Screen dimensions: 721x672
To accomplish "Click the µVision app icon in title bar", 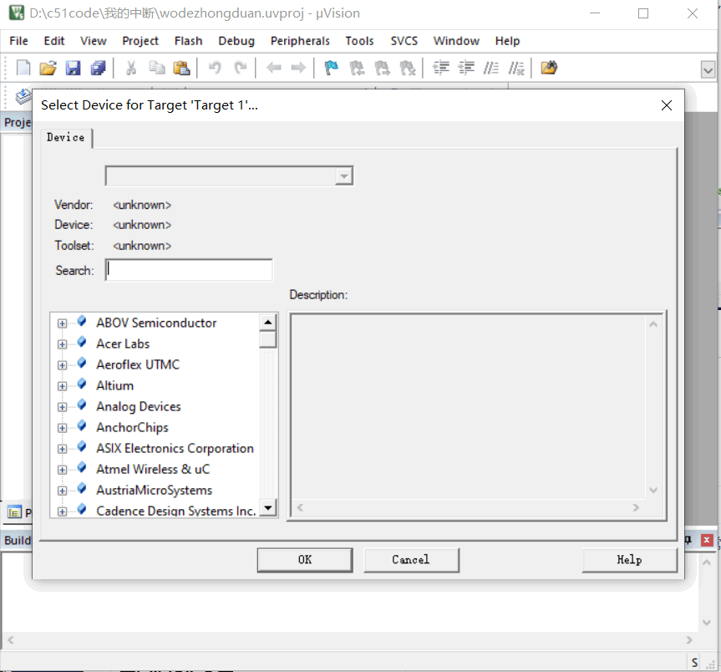I will [x=17, y=13].
